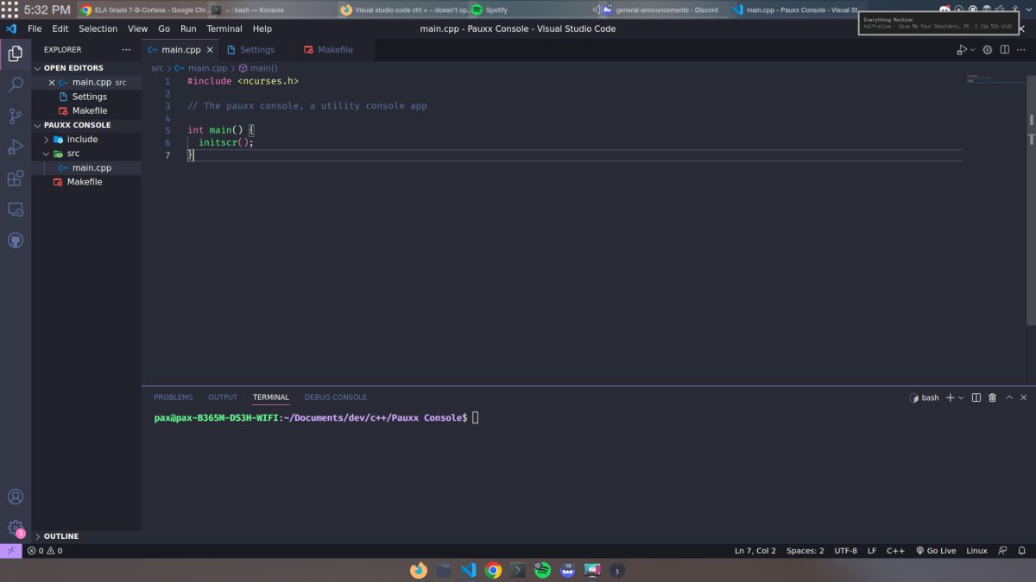
Task: Click the feedback icon in status bar
Action: pos(1002,551)
